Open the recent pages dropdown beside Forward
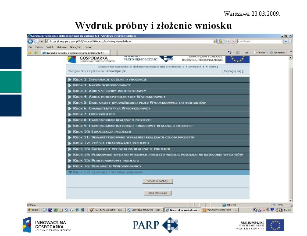307x236 pixels. (x=42, y=42)
